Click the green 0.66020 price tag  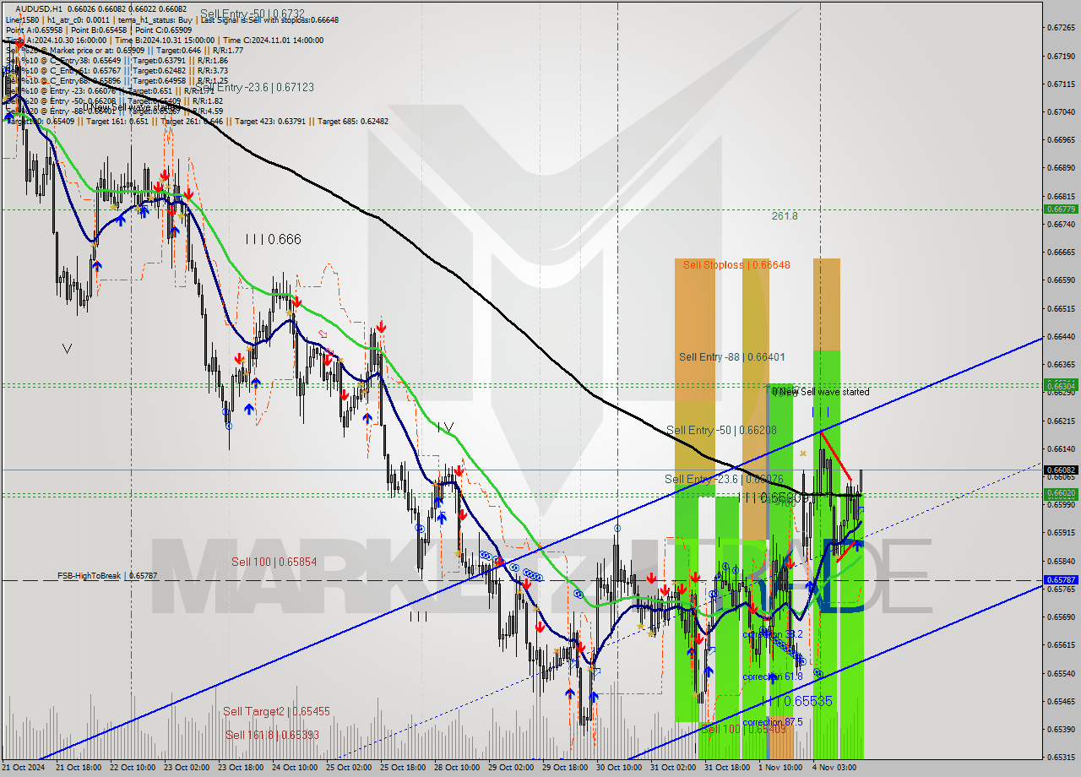click(1061, 492)
